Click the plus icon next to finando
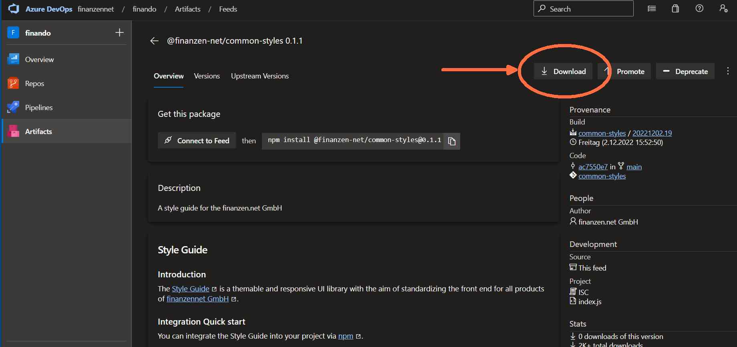The image size is (737, 347). pyautogui.click(x=119, y=32)
